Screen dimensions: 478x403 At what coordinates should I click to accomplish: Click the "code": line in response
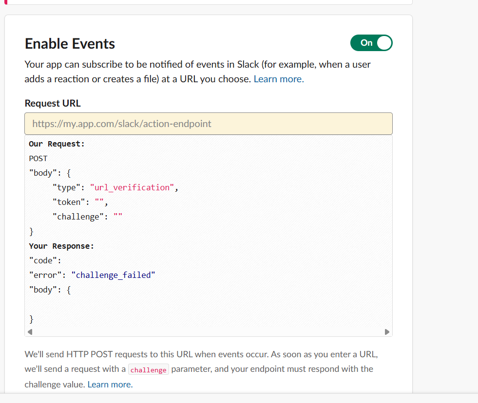point(45,260)
